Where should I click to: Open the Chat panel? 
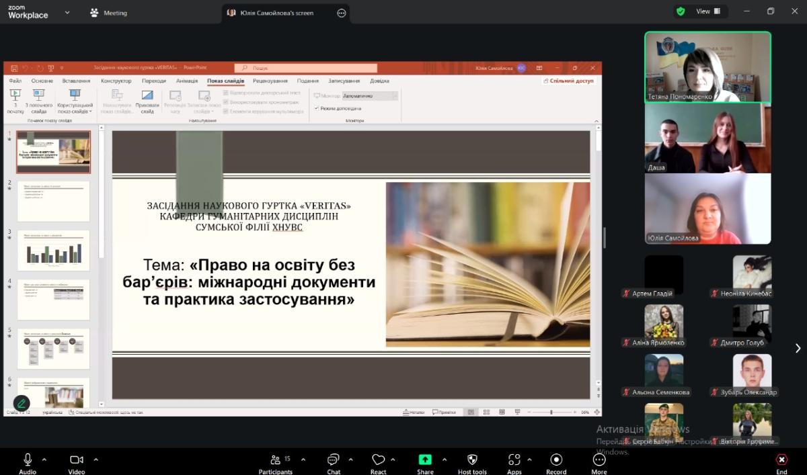tap(334, 460)
